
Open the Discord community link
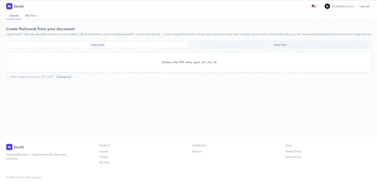click(x=197, y=152)
